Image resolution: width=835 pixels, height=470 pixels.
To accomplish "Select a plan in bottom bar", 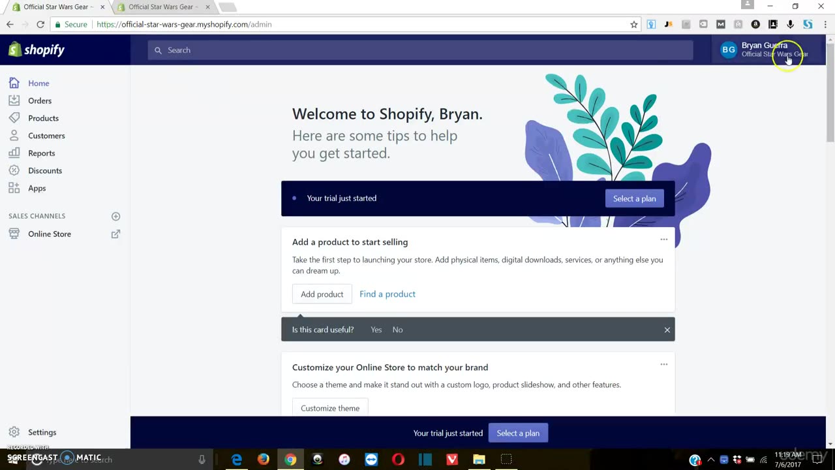I will (518, 433).
